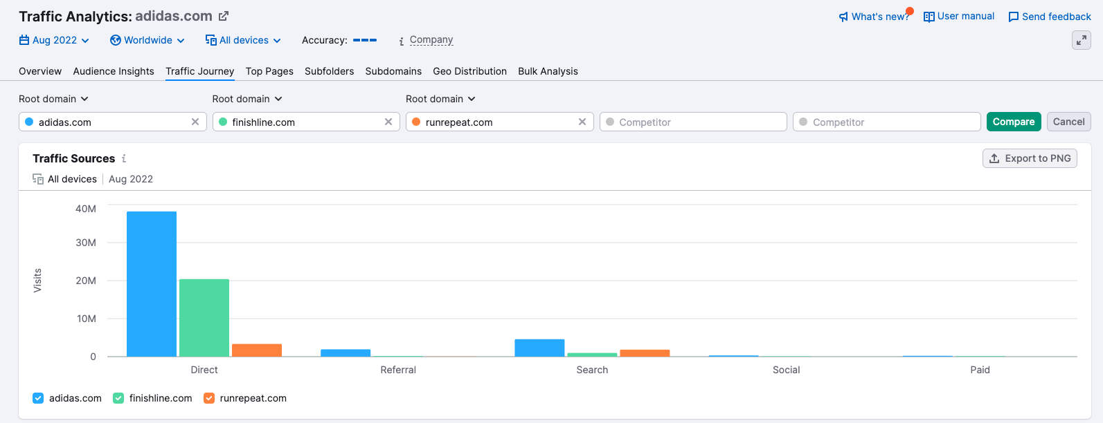Click the calendar icon beside Aug 2022
Screen dimensions: 1103x423
click(x=24, y=40)
